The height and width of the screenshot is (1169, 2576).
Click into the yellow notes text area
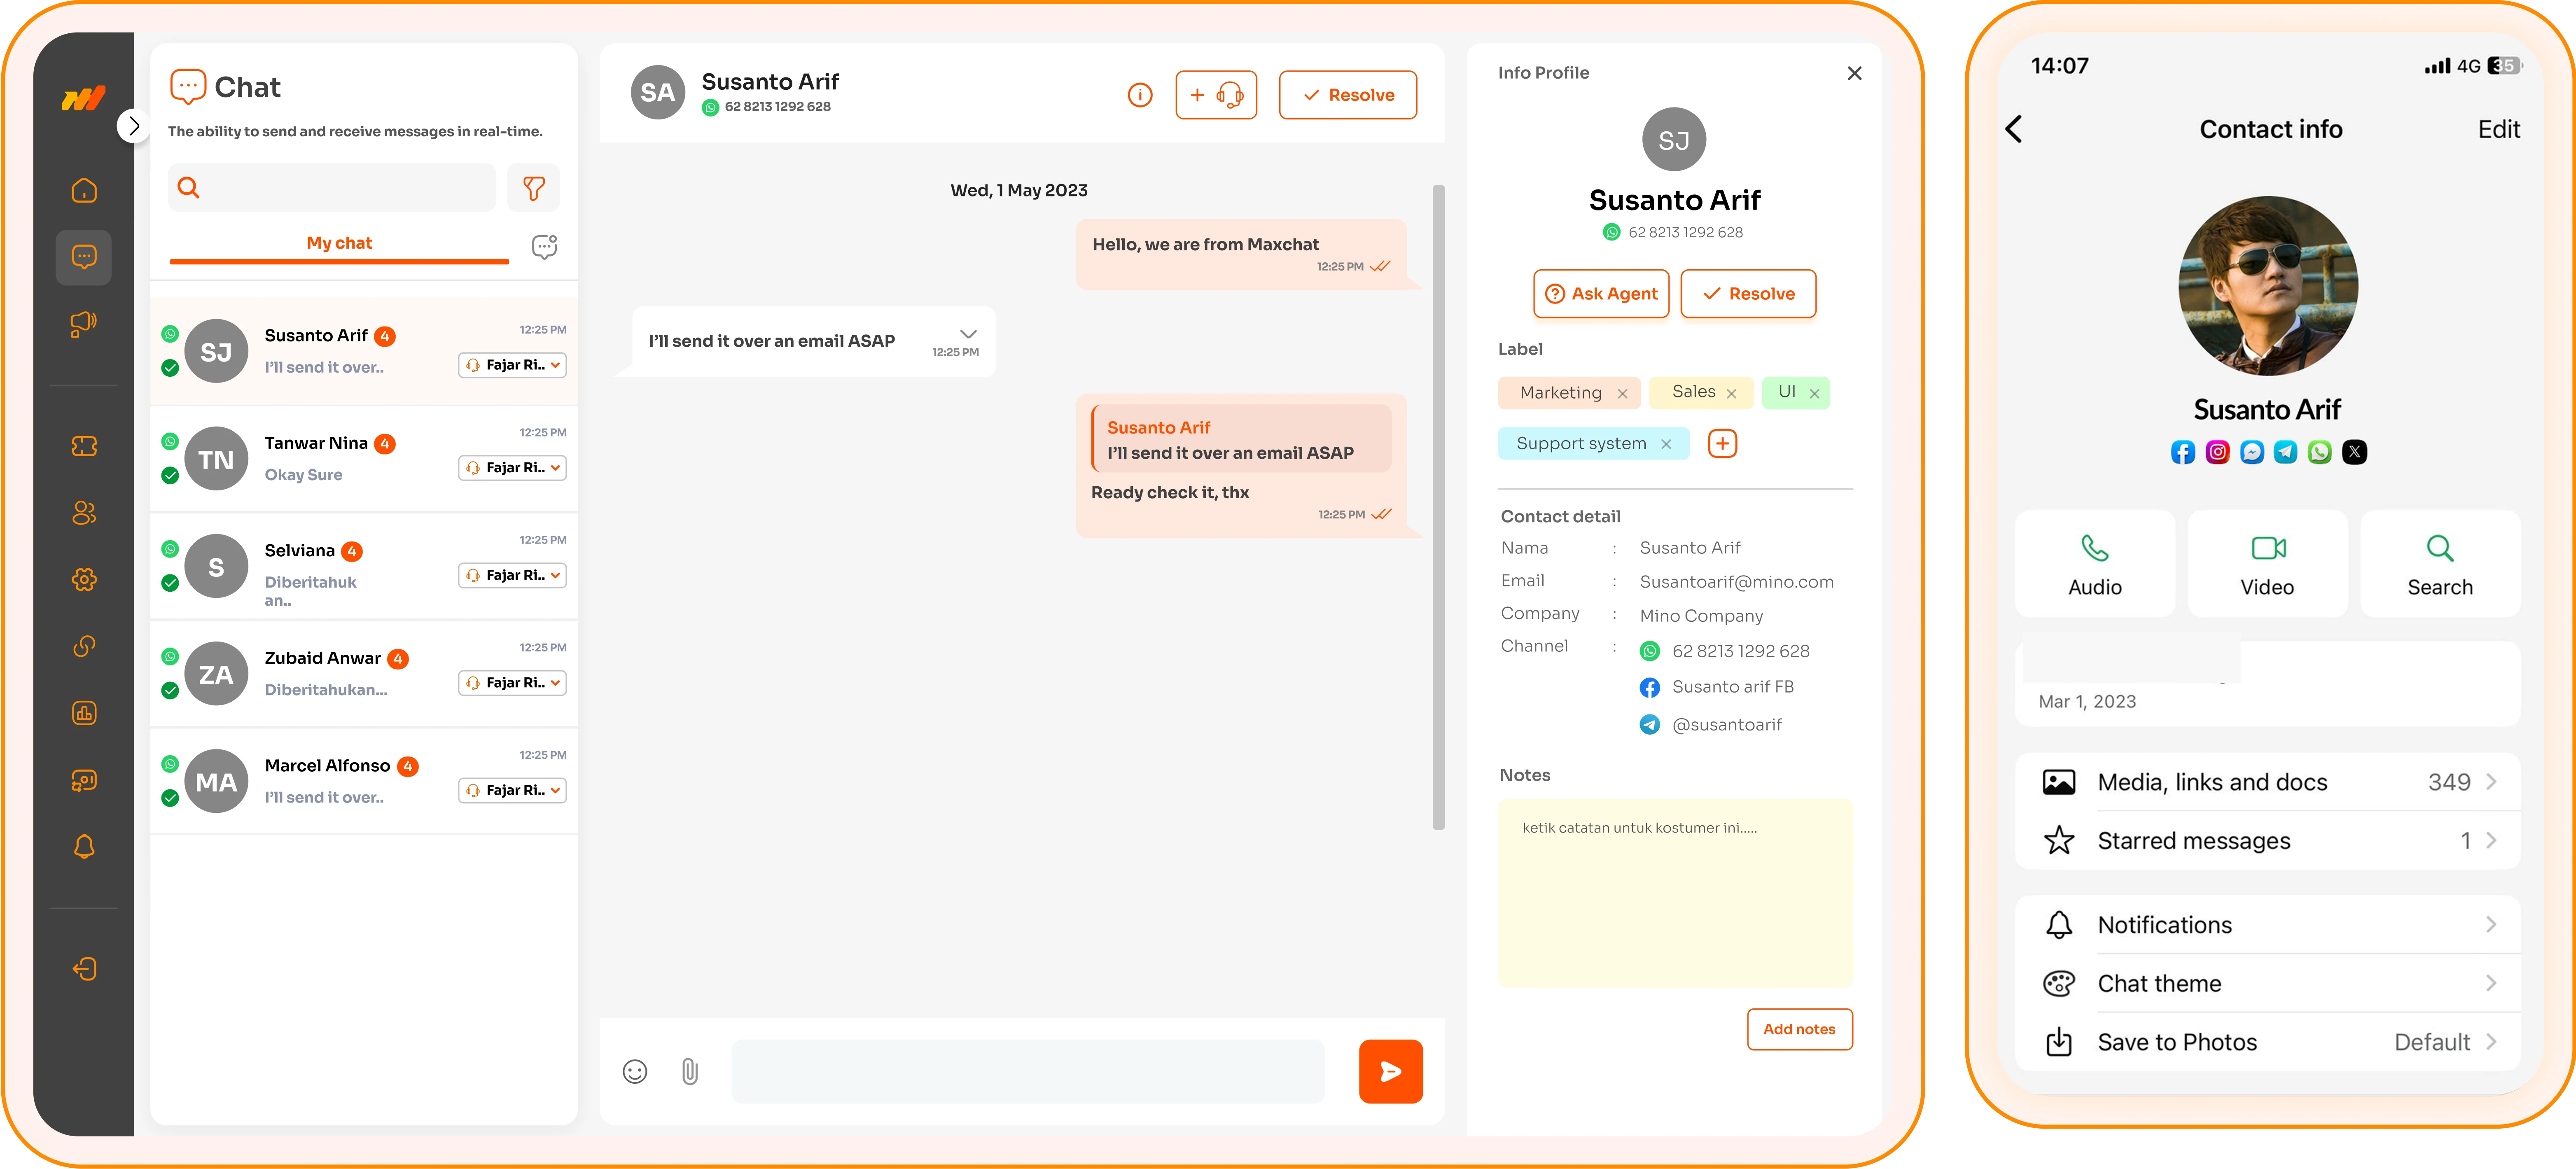pyautogui.click(x=1675, y=893)
